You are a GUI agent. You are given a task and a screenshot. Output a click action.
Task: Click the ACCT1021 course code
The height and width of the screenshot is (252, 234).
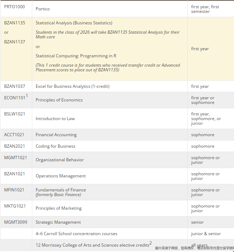click(14, 135)
